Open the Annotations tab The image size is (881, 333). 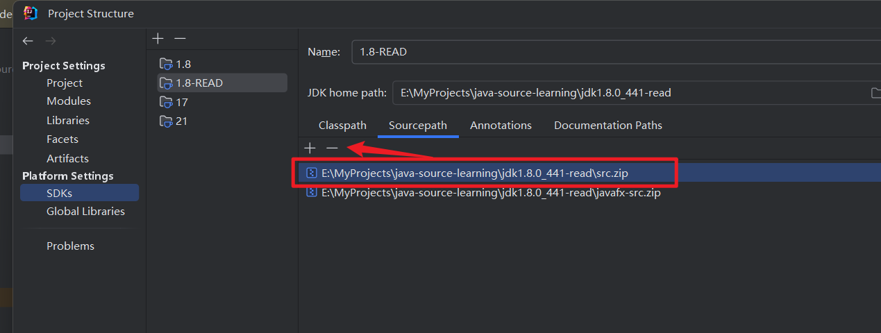(x=501, y=126)
